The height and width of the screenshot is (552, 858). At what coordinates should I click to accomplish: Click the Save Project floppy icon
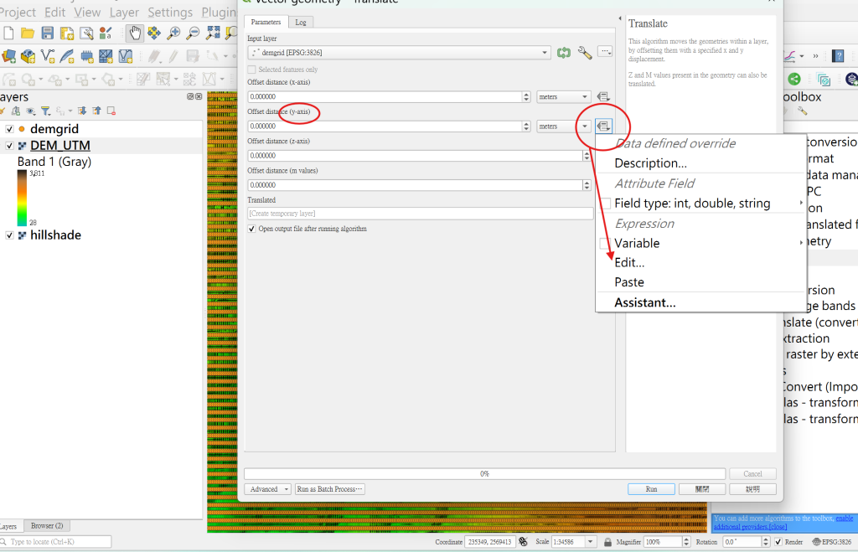(48, 33)
